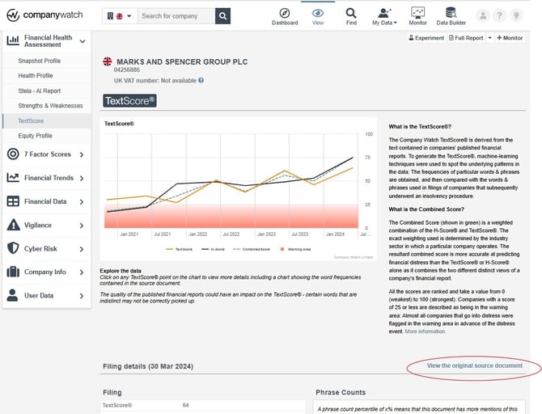The image size is (542, 414).
Task: Open the My Data menu
Action: (x=384, y=17)
